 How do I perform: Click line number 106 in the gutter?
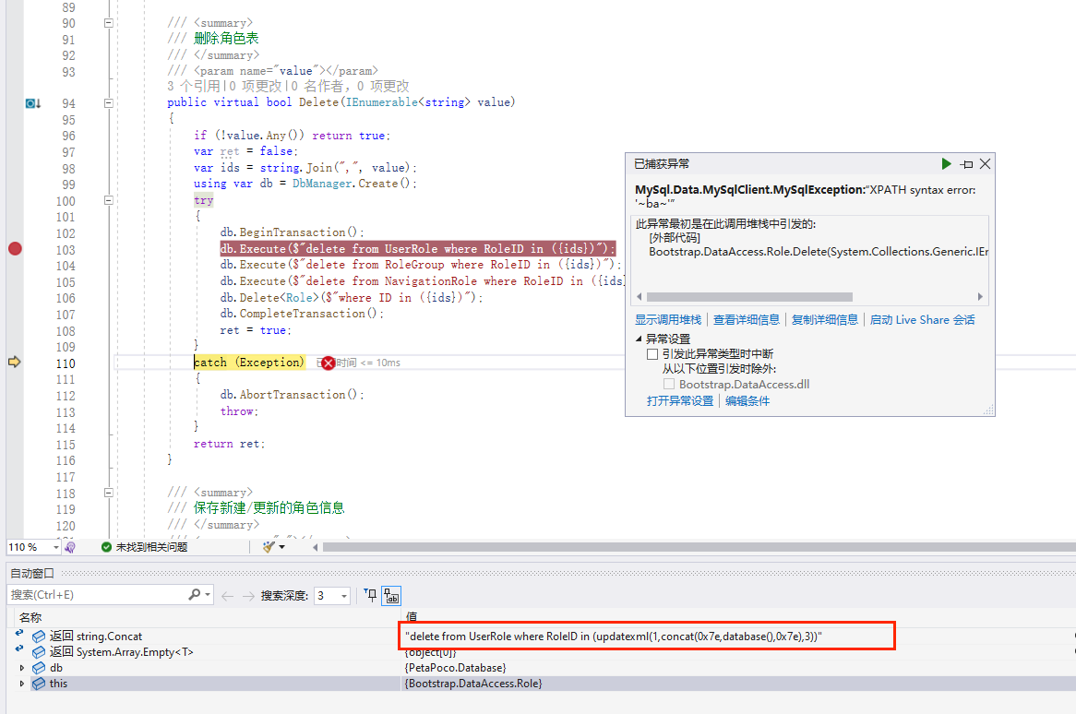(66, 298)
